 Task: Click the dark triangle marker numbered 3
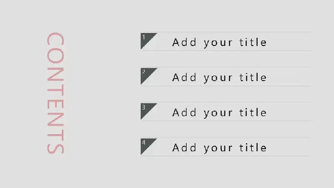tap(147, 109)
